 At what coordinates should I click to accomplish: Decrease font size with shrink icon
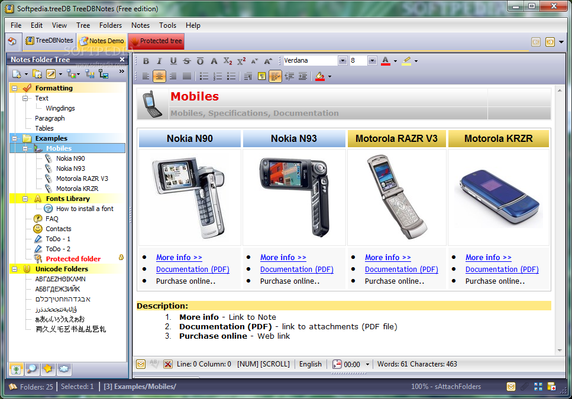coord(254,61)
